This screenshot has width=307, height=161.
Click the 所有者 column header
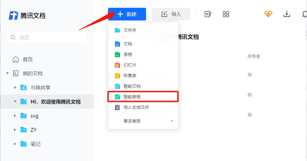pos(254,56)
